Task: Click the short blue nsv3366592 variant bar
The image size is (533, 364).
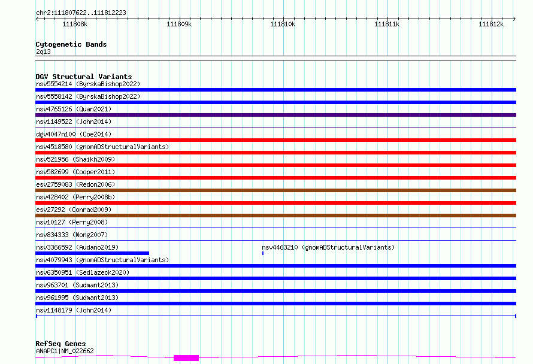Action: 92,253
